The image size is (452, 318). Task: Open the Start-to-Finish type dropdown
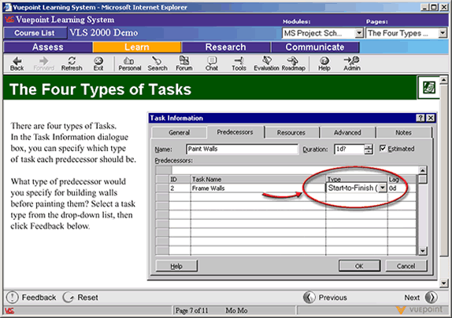[x=382, y=188]
